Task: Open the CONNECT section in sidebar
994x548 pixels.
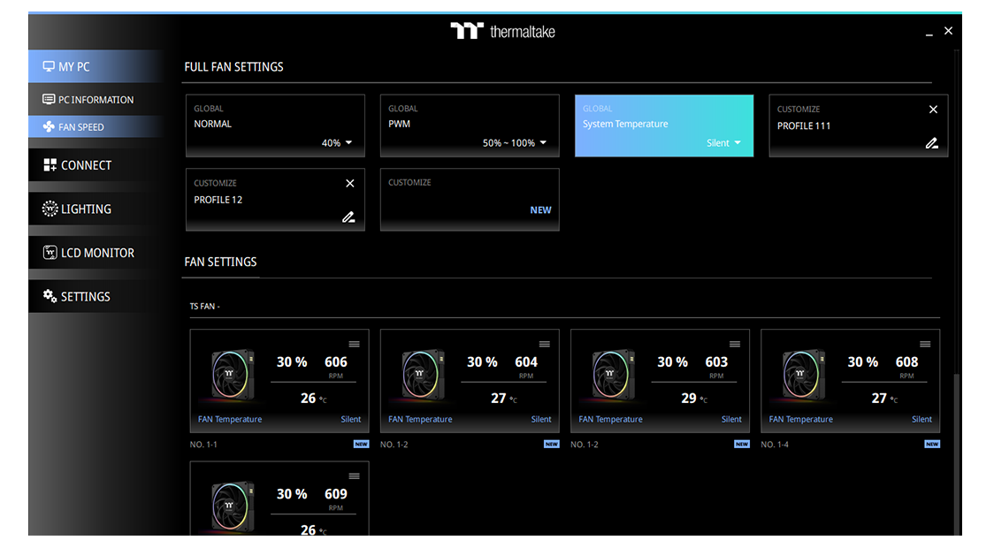Action: [86, 165]
